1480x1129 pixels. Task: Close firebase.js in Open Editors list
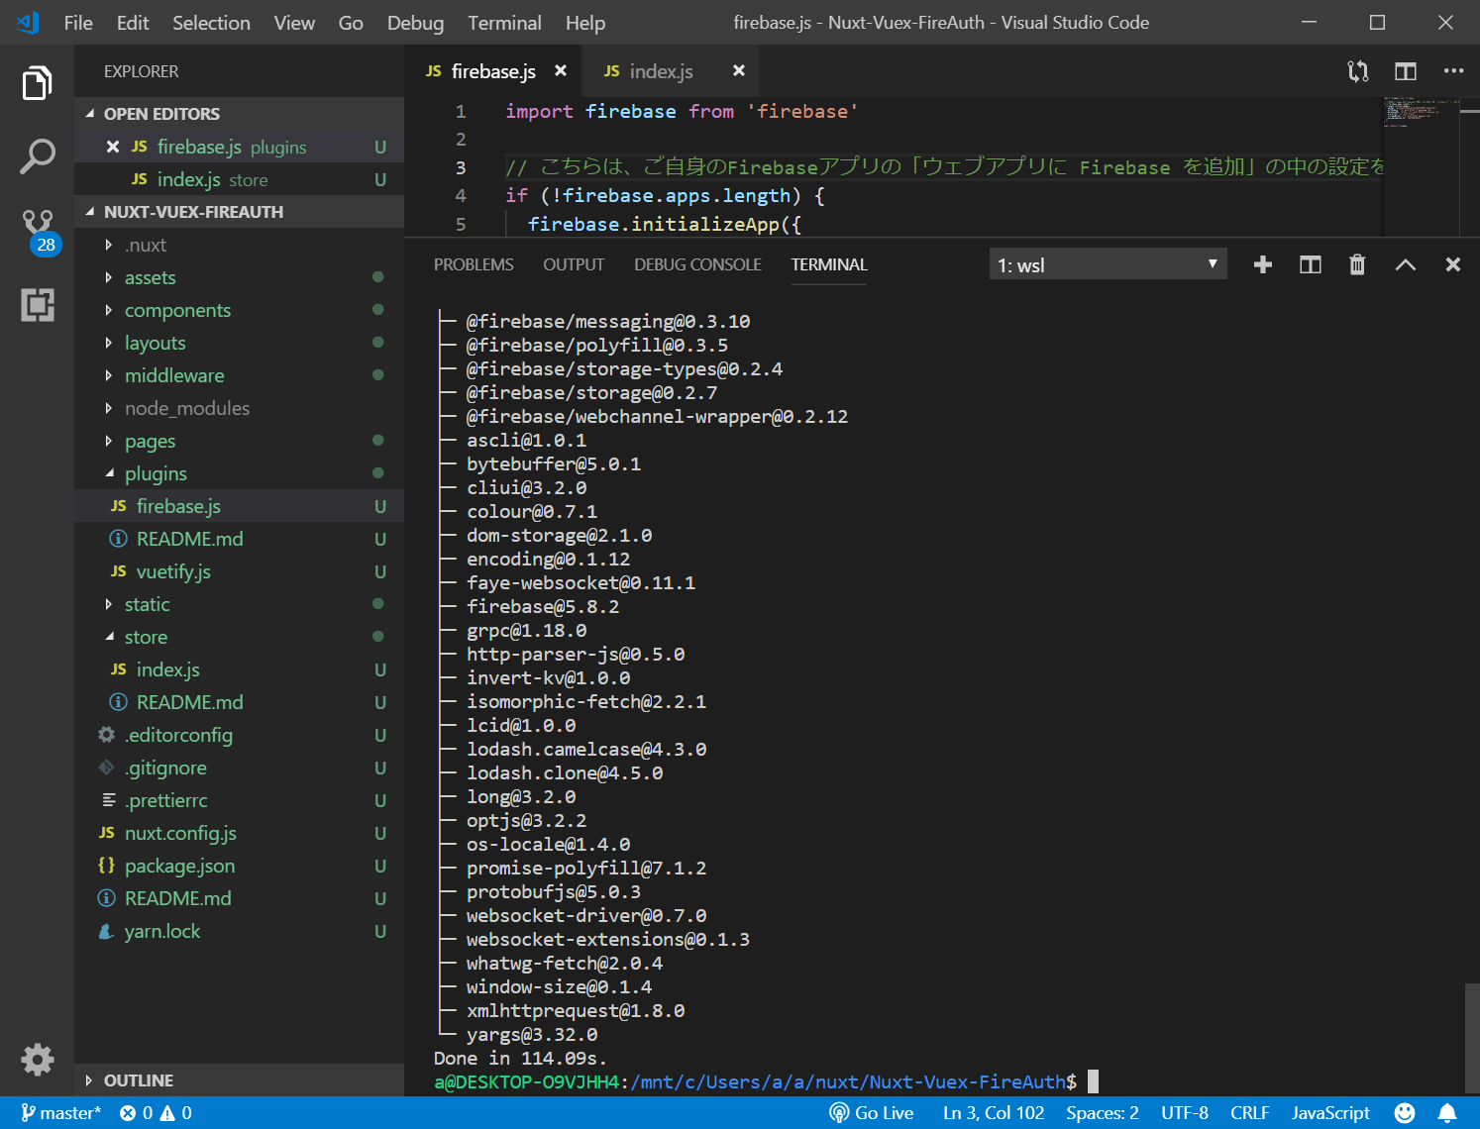click(x=113, y=147)
